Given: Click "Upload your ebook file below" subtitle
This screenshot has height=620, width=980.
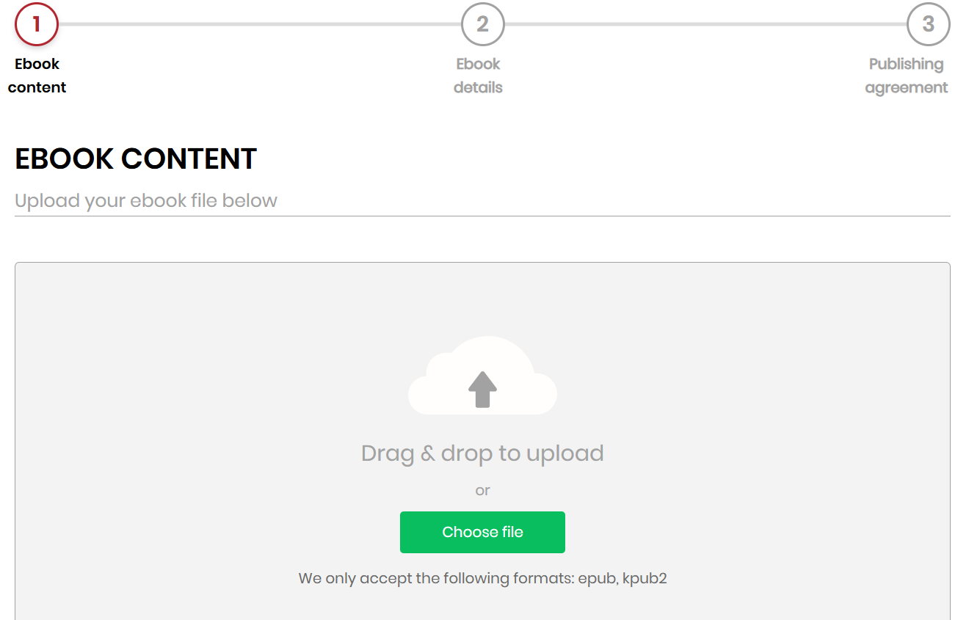Looking at the screenshot, I should (x=146, y=200).
